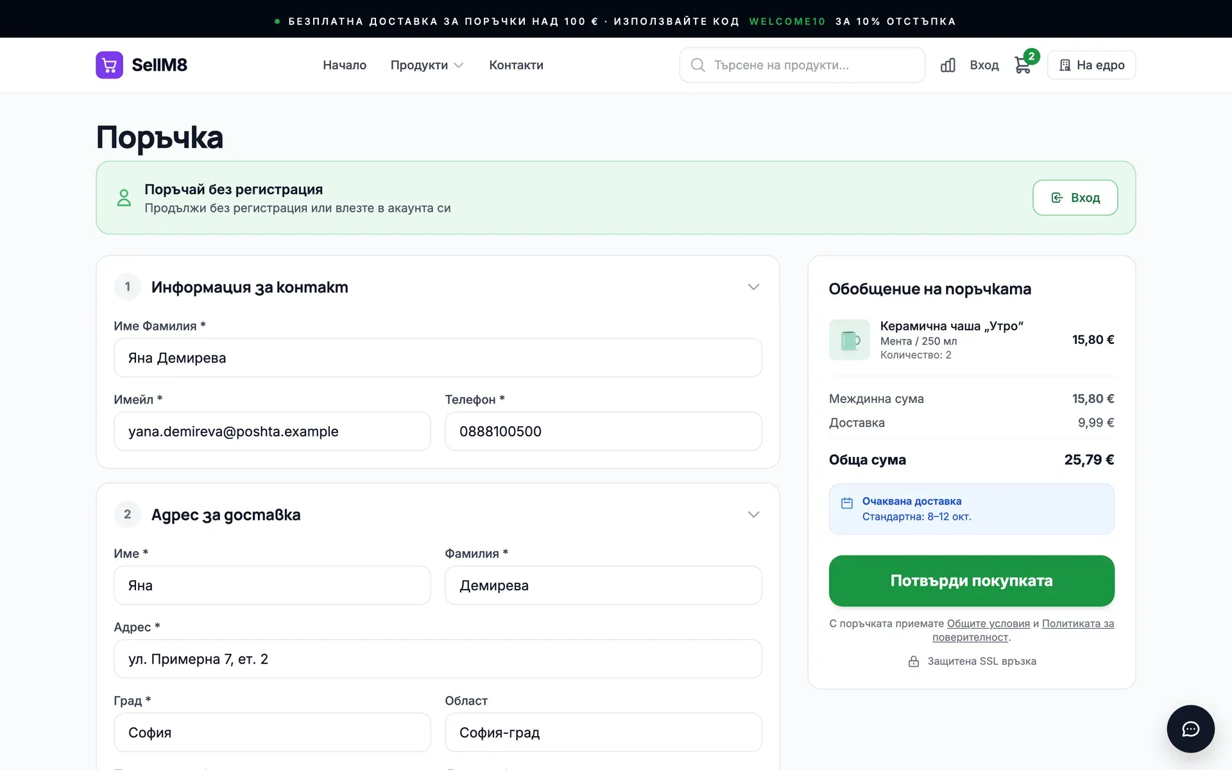1232x770 pixels.
Task: Collapse the contact information section
Action: coord(753,287)
